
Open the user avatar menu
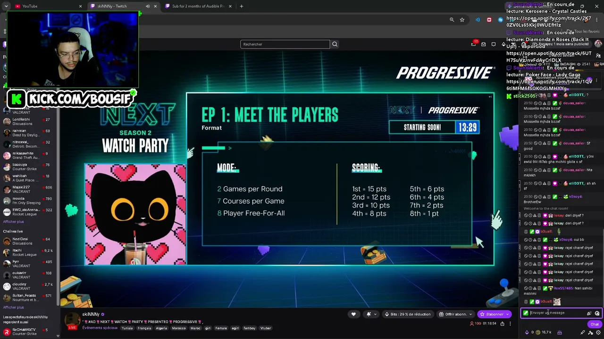click(598, 44)
